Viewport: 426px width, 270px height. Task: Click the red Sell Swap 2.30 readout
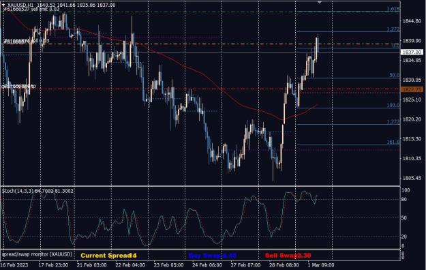pyautogui.click(x=288, y=256)
